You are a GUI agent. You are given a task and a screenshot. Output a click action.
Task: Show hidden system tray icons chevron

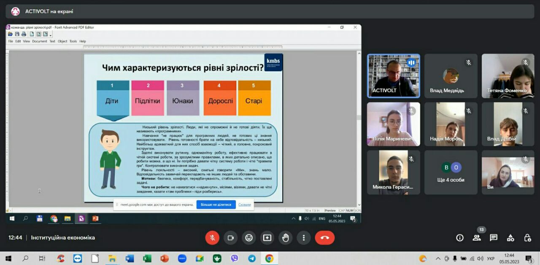(438, 258)
